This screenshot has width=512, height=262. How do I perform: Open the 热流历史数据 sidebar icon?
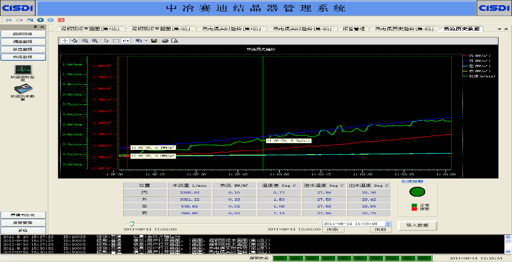tap(23, 92)
